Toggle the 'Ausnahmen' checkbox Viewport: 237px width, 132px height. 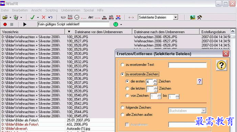(127, 125)
